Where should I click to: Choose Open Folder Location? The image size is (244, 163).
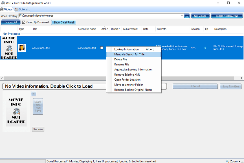(134, 80)
